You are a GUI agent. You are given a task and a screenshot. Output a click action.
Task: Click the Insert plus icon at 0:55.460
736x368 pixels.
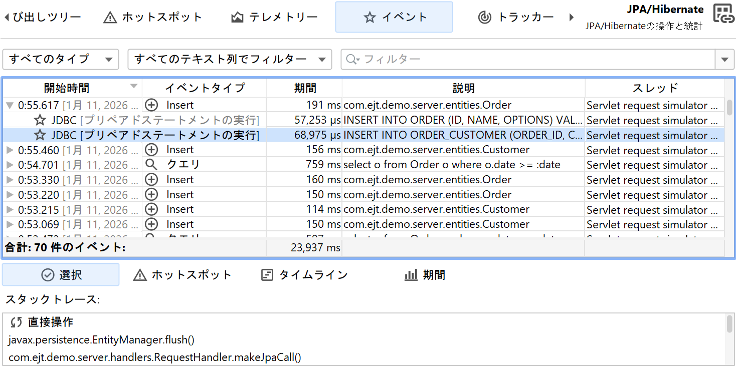[x=151, y=150]
